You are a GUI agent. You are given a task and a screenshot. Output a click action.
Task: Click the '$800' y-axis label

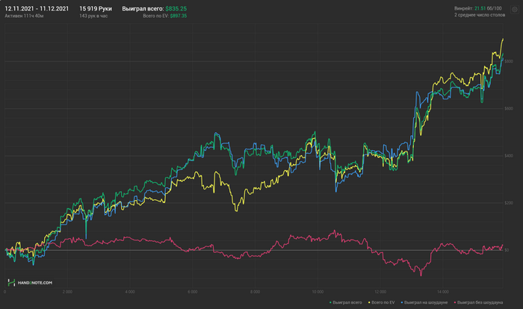[x=509, y=61]
